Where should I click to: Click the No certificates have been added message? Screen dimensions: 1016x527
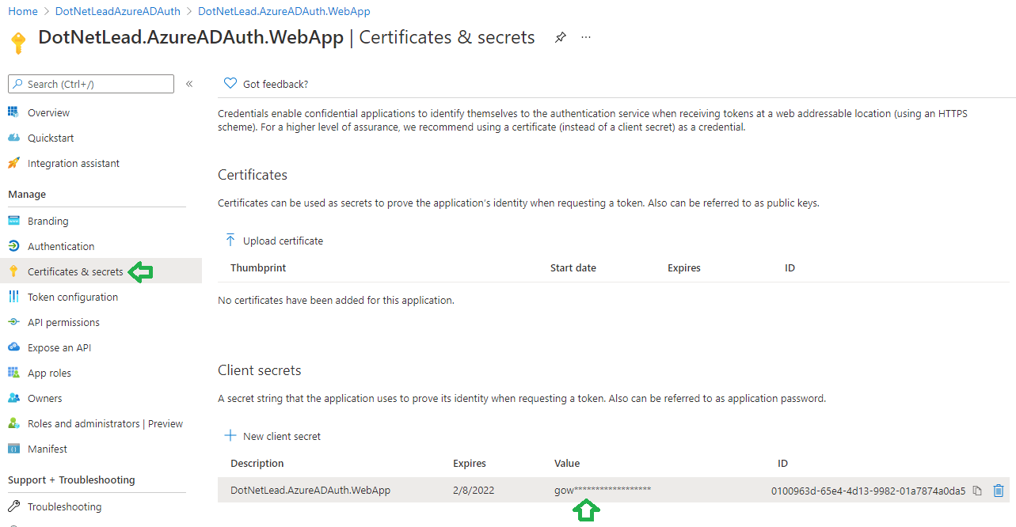click(336, 301)
